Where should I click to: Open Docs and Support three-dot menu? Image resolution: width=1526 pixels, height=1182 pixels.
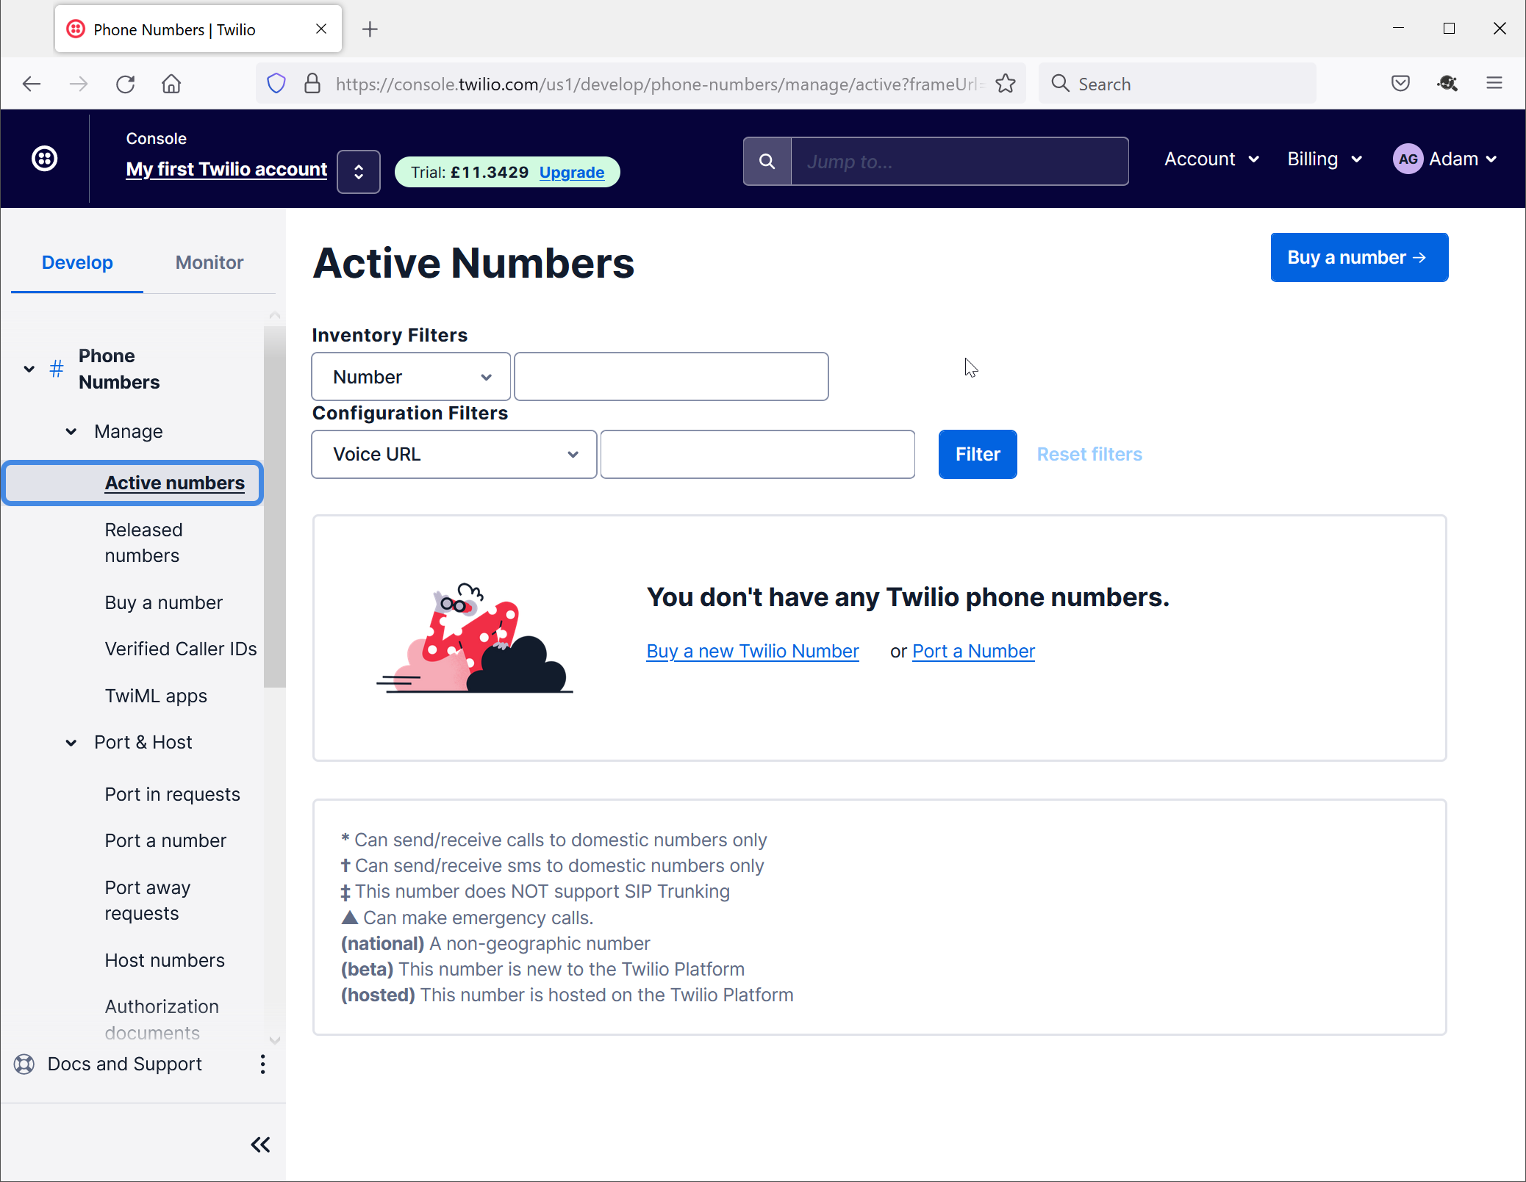pyautogui.click(x=262, y=1064)
